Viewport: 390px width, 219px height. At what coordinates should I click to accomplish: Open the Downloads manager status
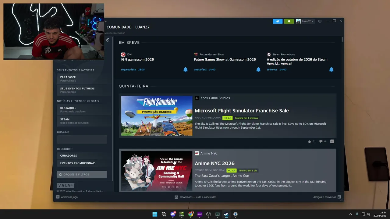pos(195,197)
